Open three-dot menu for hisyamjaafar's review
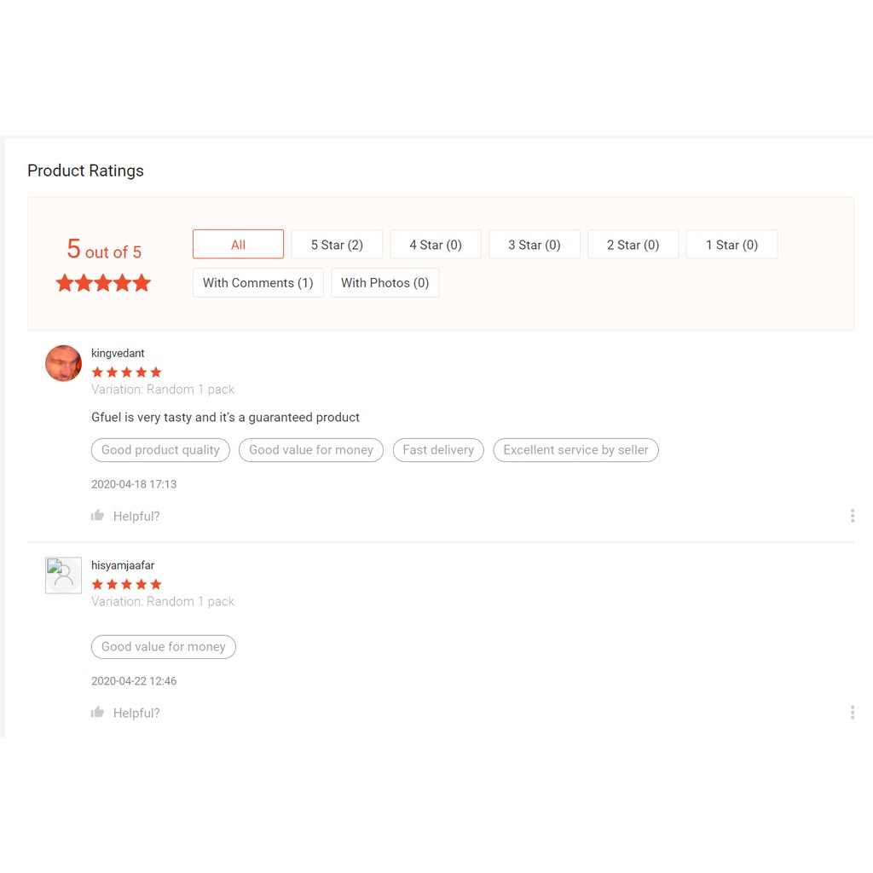 click(852, 713)
